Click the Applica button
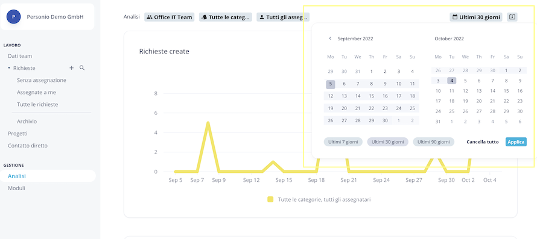537x239 pixels. 516,142
